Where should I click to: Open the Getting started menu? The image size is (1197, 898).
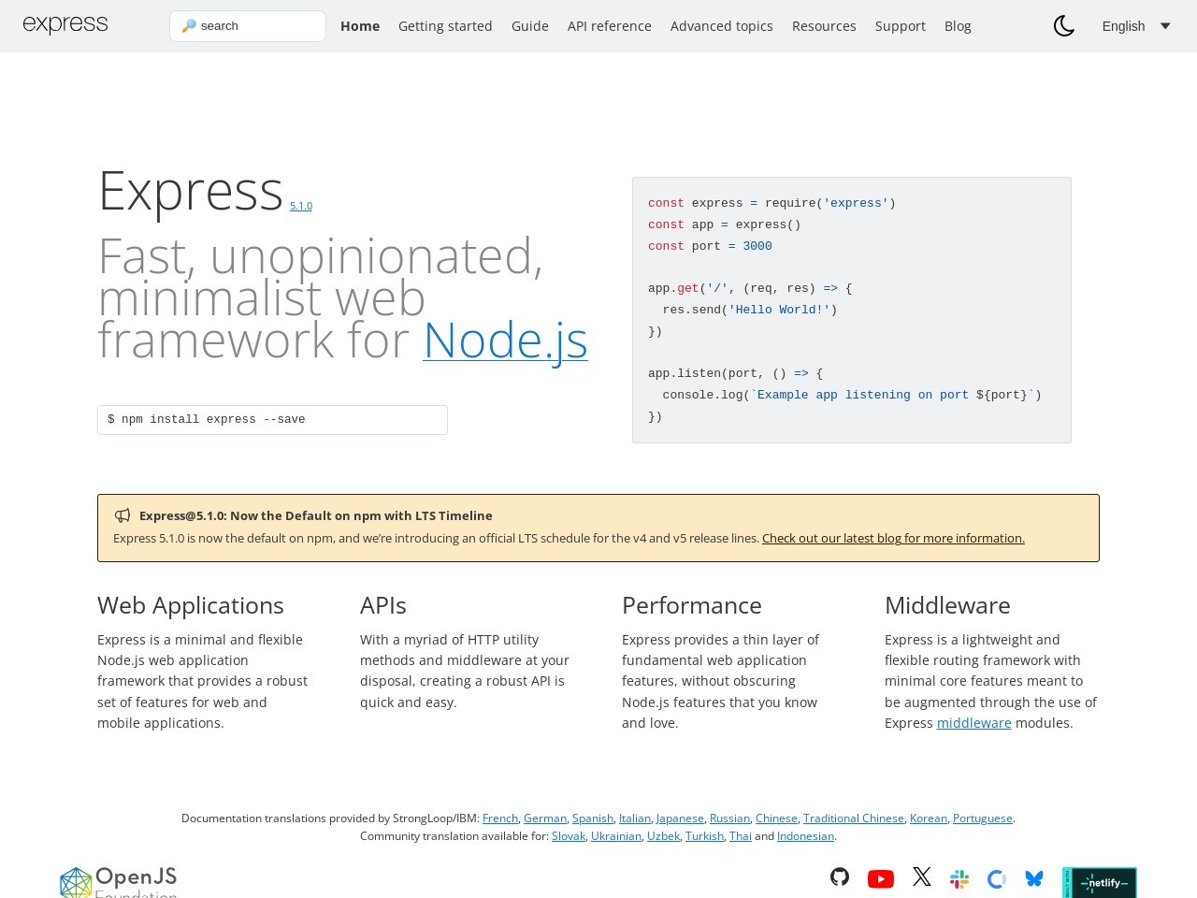point(445,26)
